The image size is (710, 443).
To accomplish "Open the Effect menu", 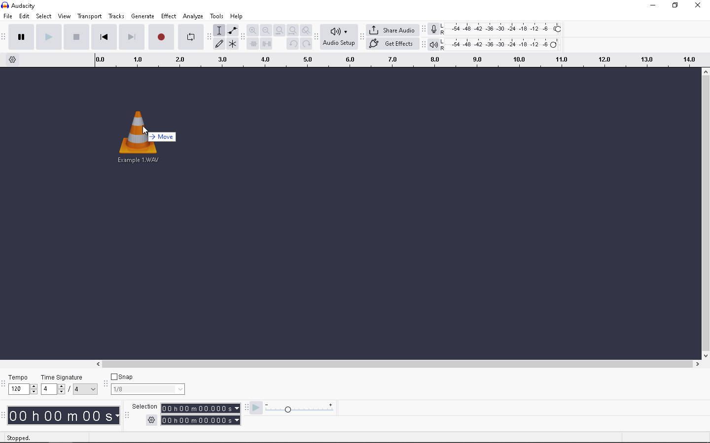I will 169,16.
